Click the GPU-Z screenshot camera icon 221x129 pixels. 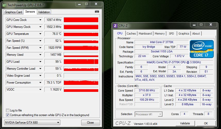(97, 12)
